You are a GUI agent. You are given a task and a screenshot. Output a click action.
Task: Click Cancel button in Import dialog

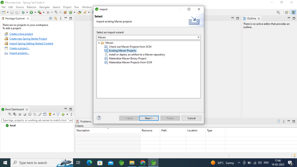191,118
